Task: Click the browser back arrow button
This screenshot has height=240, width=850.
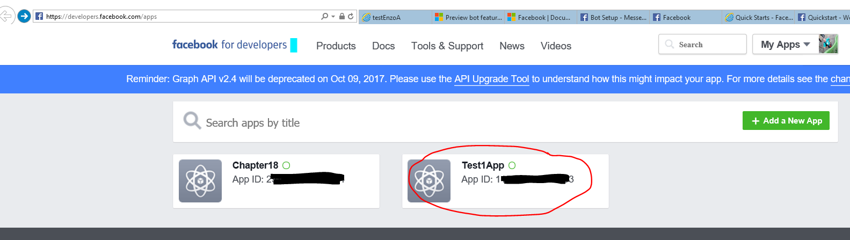Action: [x=6, y=16]
